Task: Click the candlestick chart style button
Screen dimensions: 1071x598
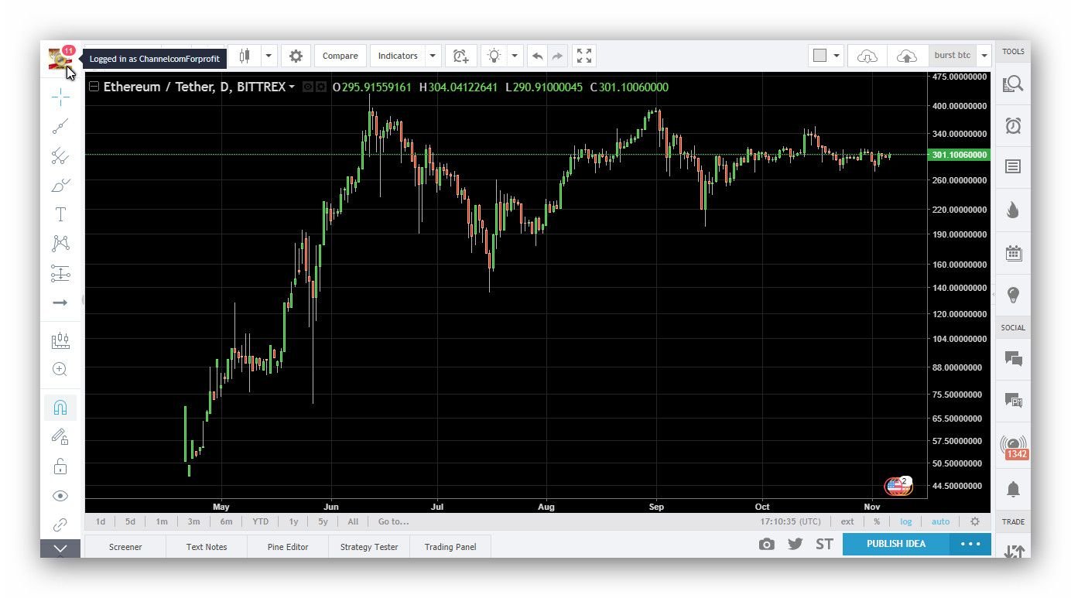Action: point(245,56)
